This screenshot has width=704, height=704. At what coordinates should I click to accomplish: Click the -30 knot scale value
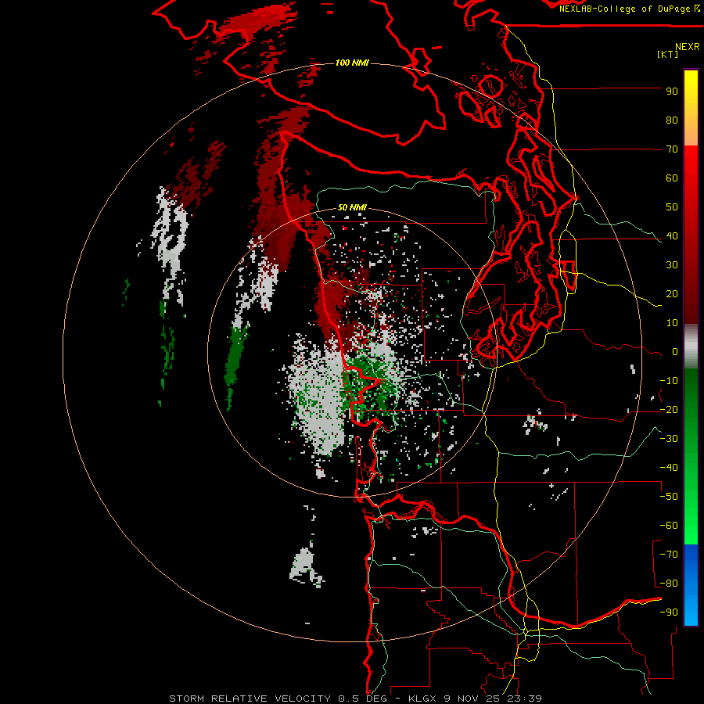(x=669, y=439)
